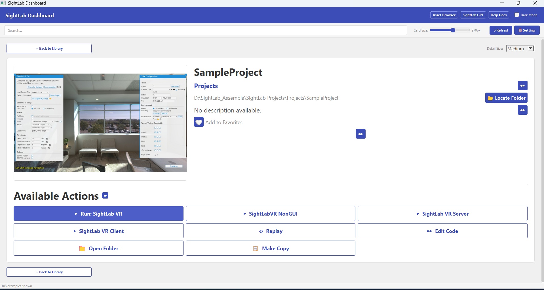
Task: Click the Search input field
Action: (x=205, y=30)
